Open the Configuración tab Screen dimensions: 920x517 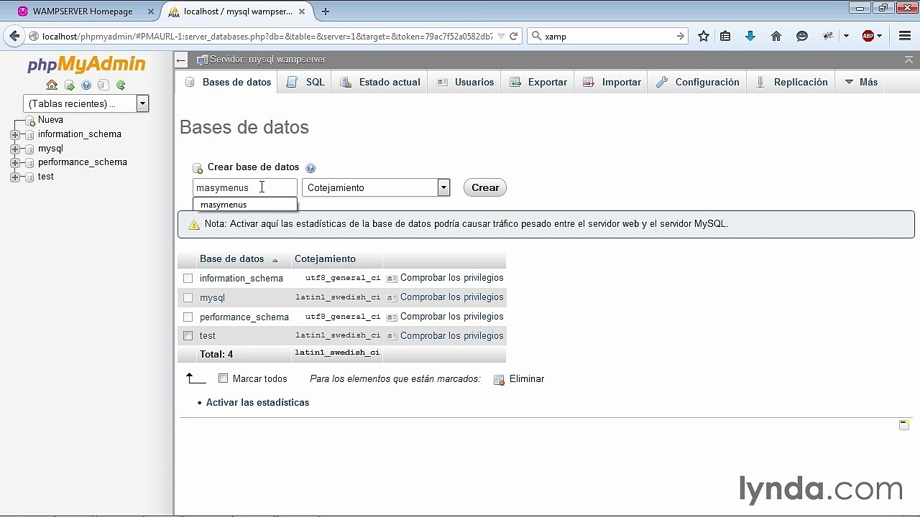pyautogui.click(x=698, y=82)
